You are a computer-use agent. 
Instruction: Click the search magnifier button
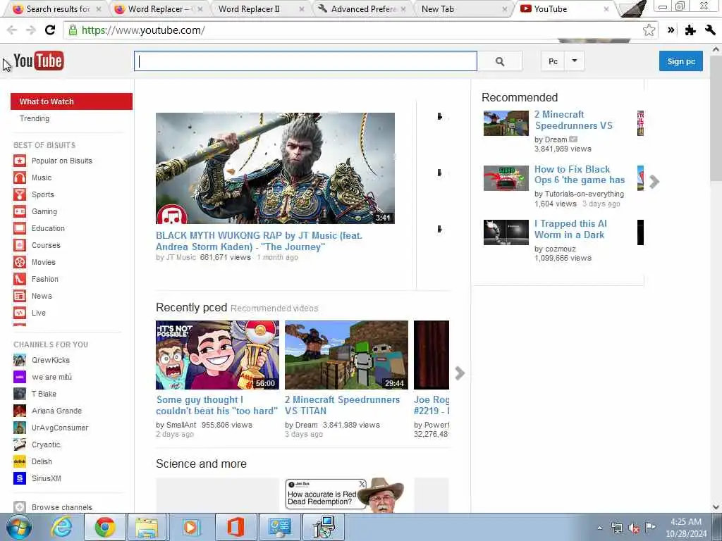click(x=500, y=61)
